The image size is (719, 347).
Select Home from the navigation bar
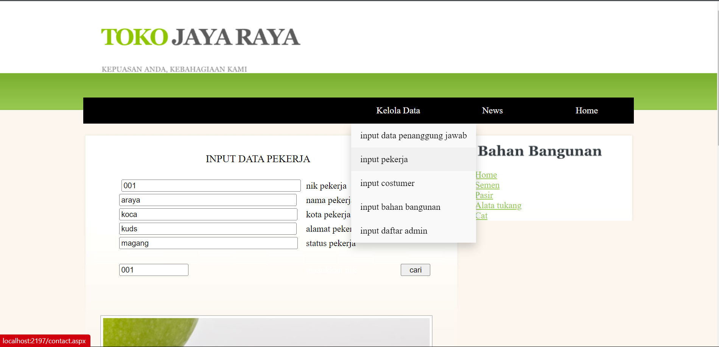tap(586, 110)
